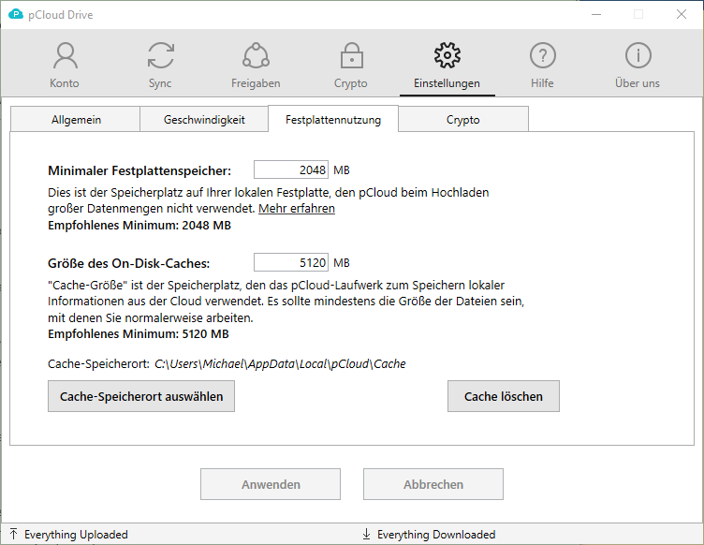The width and height of the screenshot is (704, 545).
Task: Open the Freigaben share icon
Action: click(x=256, y=55)
